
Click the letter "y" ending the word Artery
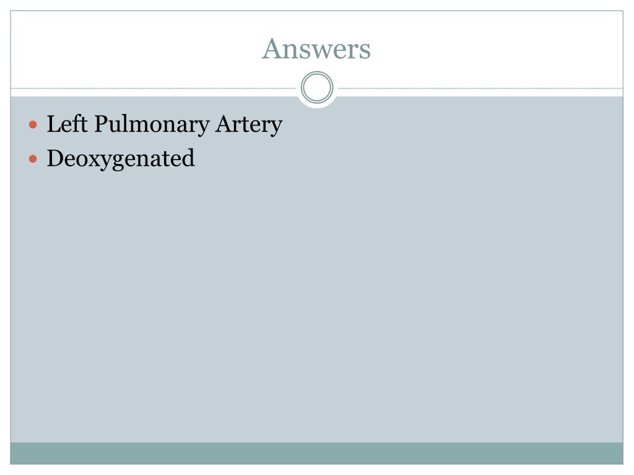276,129
